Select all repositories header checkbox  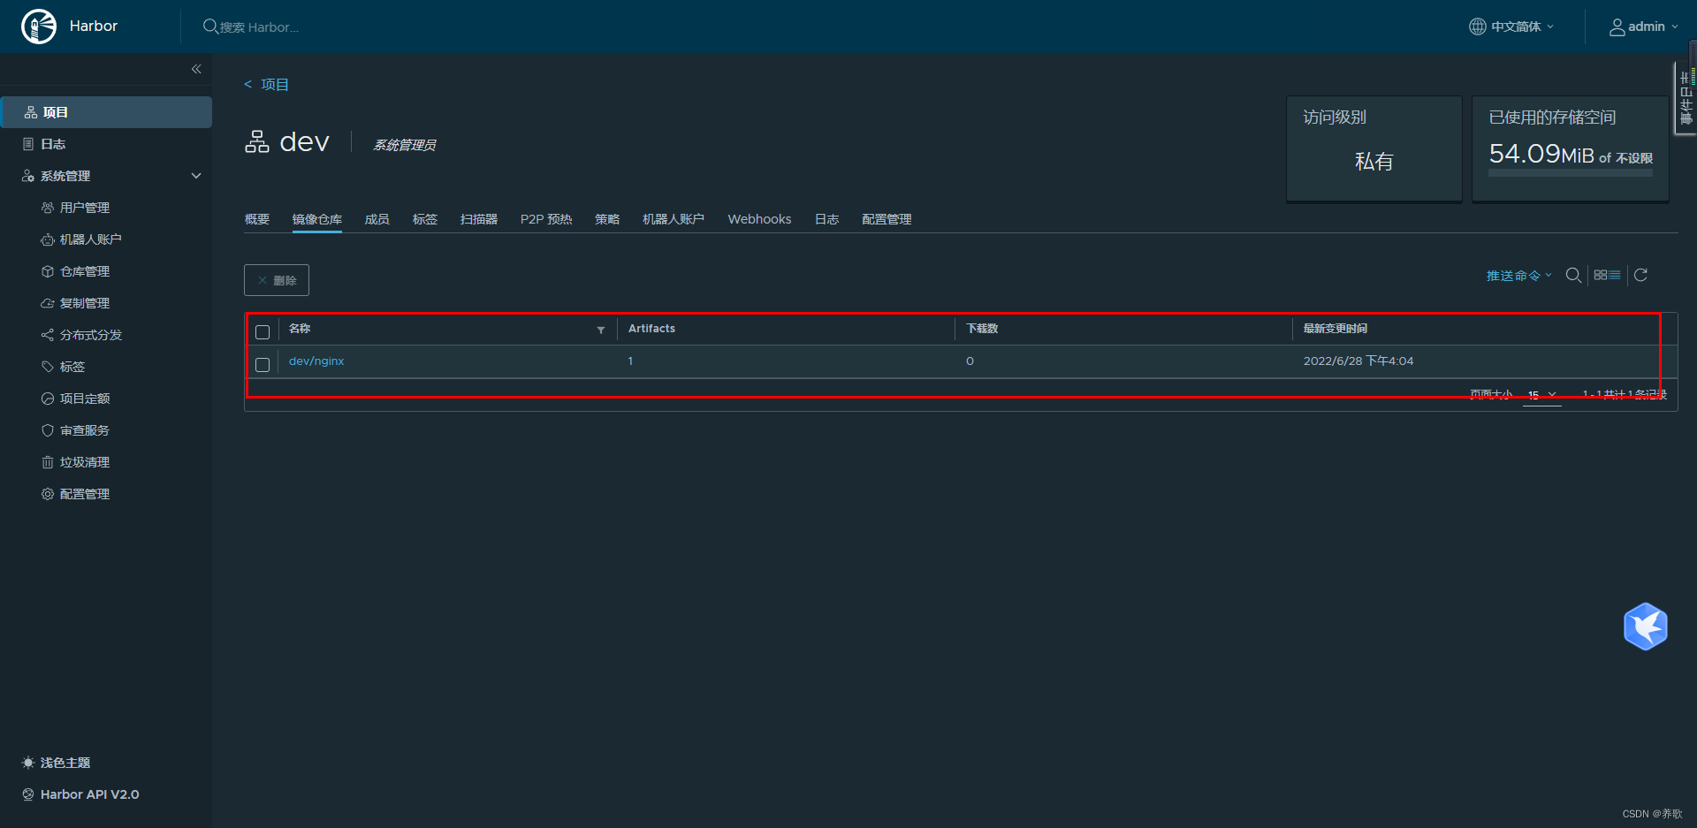coord(263,332)
